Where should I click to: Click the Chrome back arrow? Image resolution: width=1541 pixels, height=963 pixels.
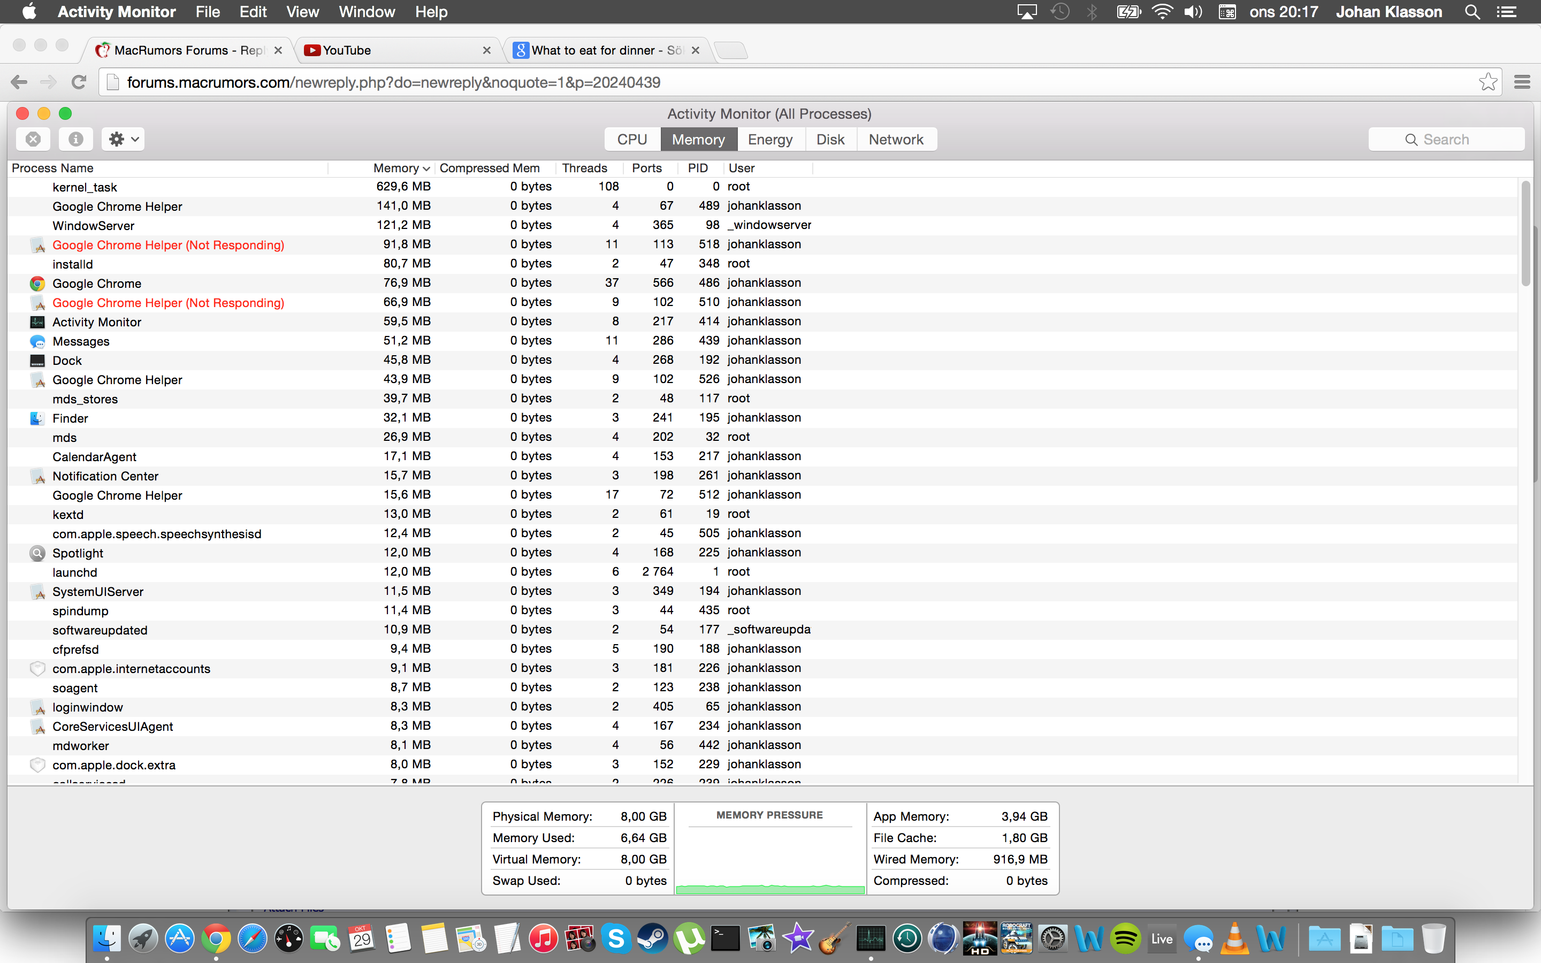(19, 82)
